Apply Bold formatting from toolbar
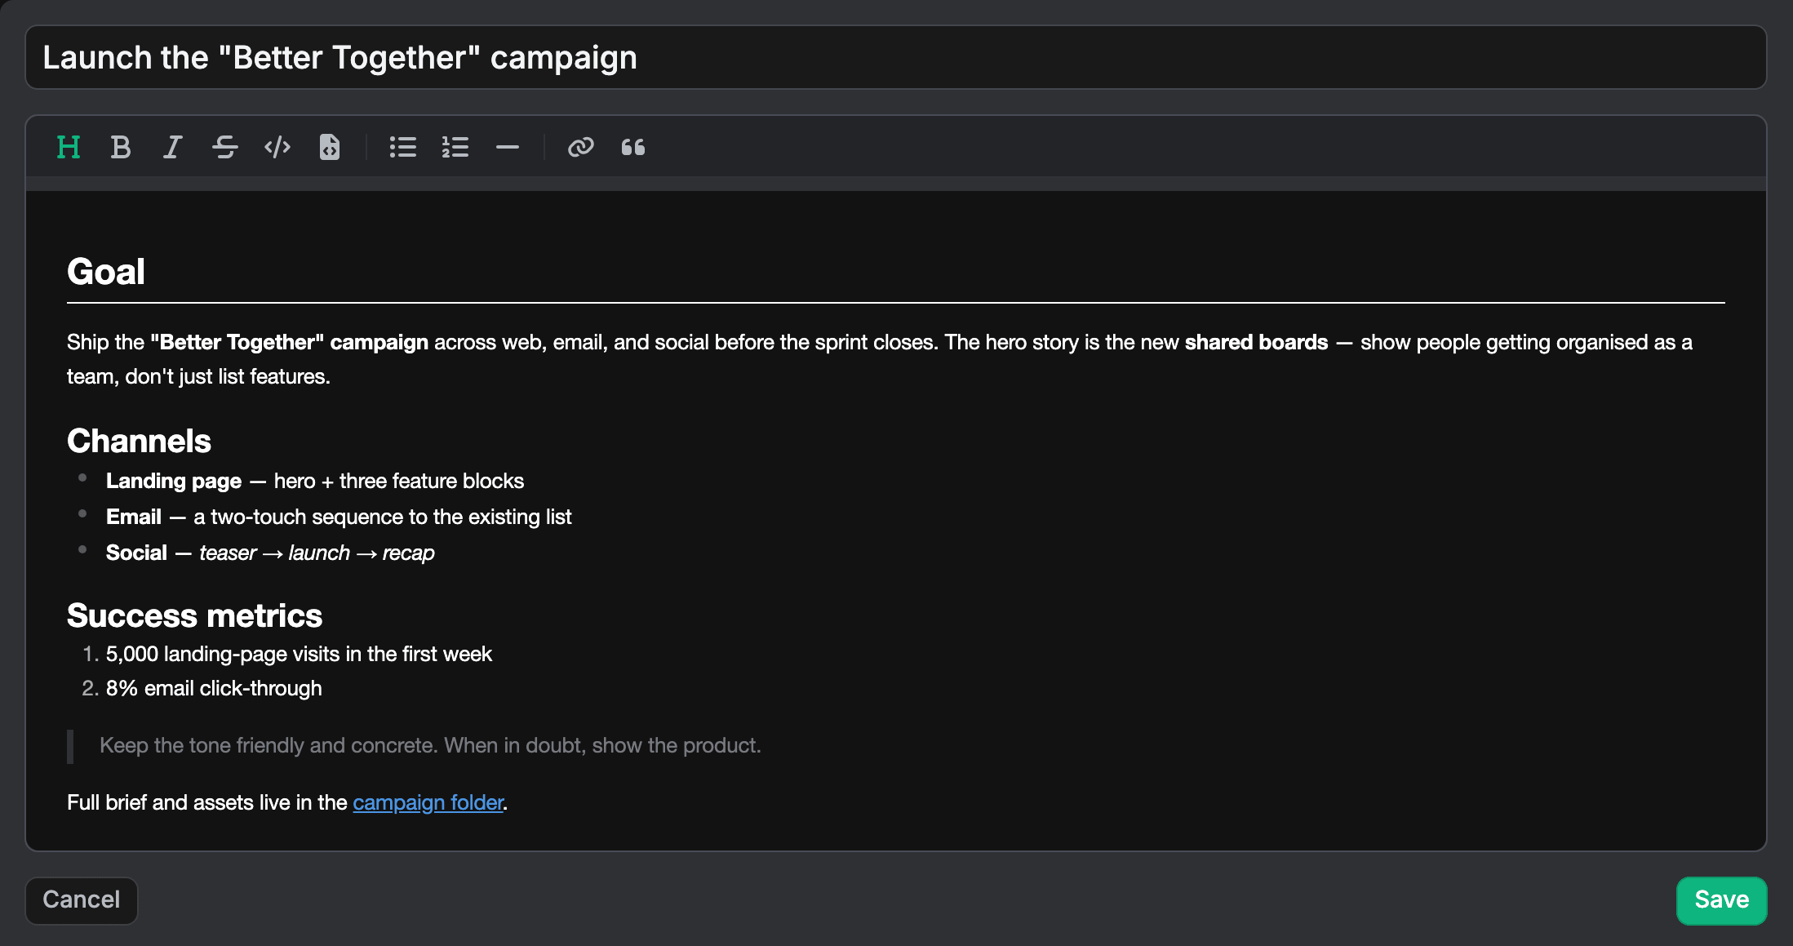This screenshot has width=1793, height=946. click(121, 148)
